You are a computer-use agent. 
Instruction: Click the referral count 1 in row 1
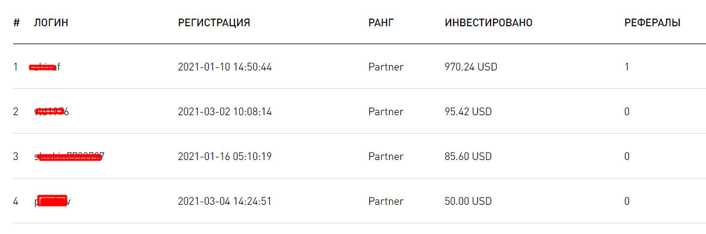pyautogui.click(x=627, y=67)
